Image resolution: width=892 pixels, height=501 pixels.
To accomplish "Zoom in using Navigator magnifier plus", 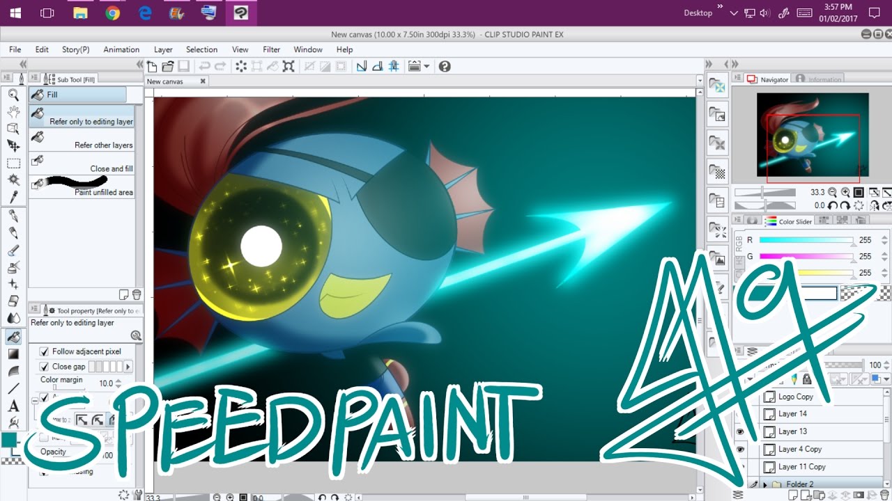I will (845, 192).
